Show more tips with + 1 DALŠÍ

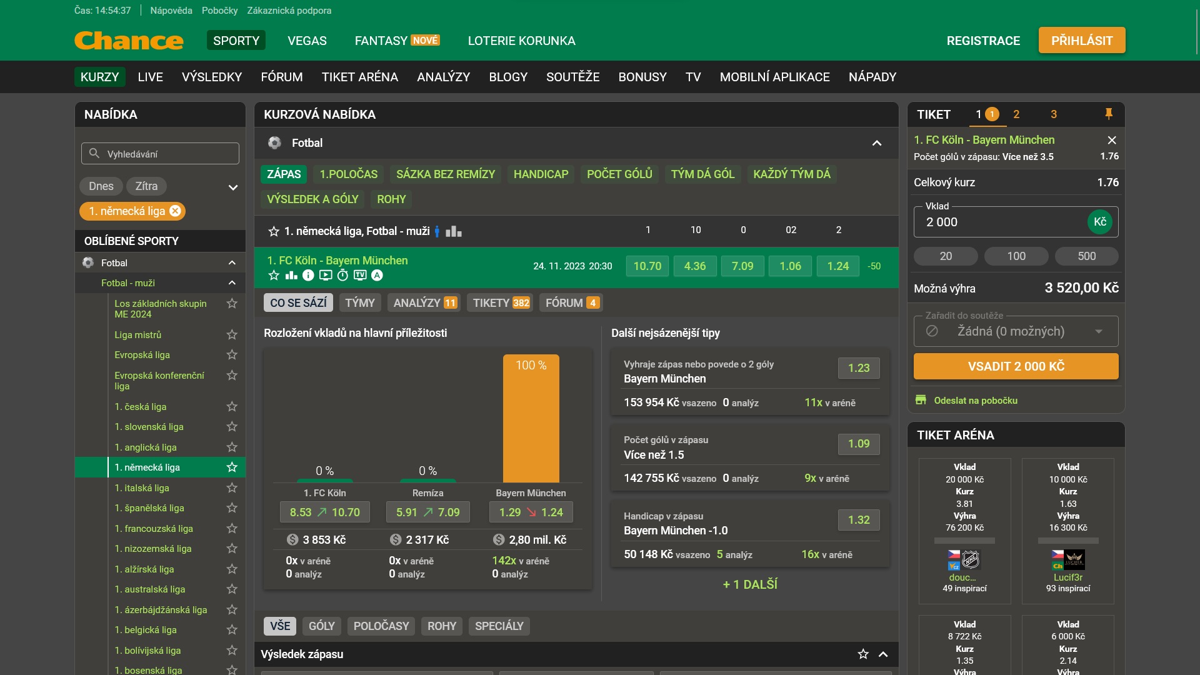[750, 584]
